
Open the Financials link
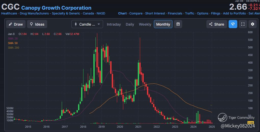(x=175, y=13)
